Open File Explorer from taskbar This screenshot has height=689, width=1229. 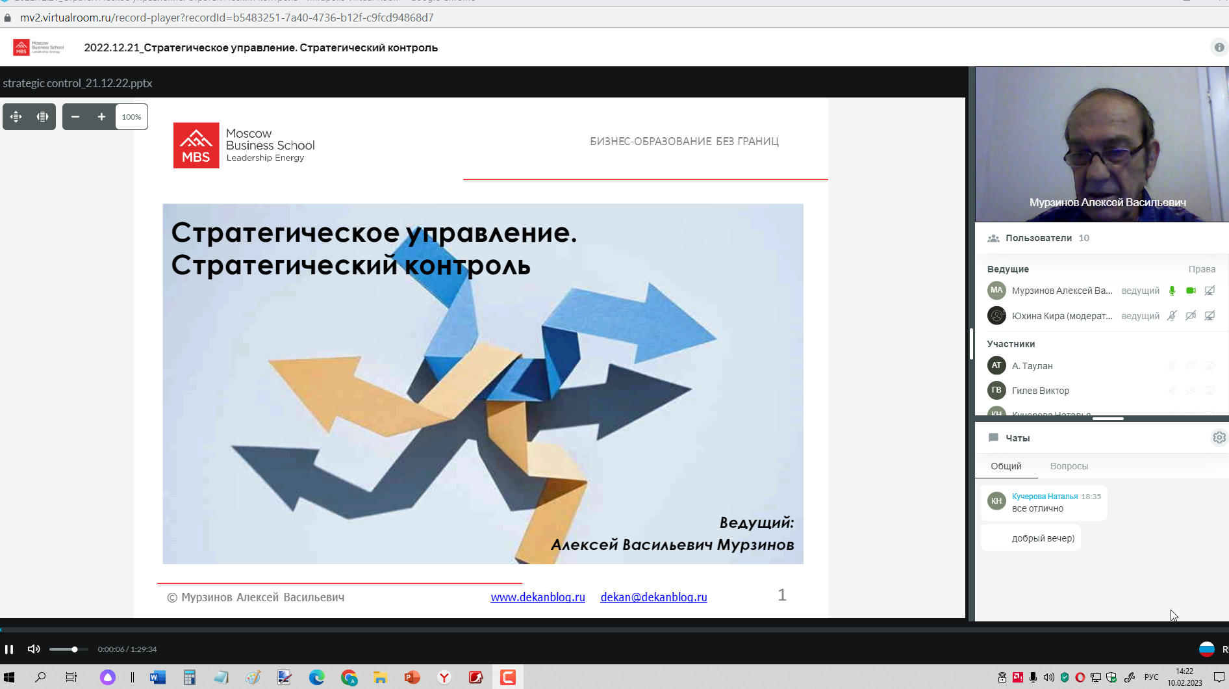(x=381, y=677)
